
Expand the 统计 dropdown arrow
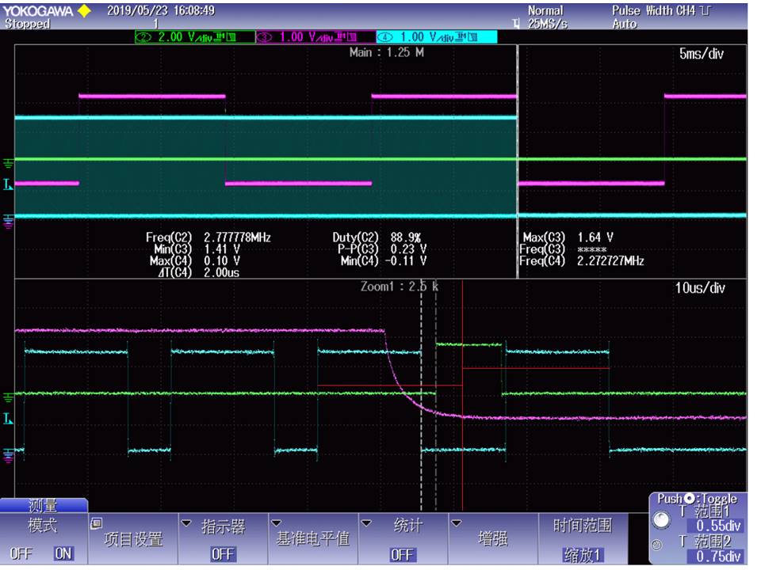click(x=366, y=523)
